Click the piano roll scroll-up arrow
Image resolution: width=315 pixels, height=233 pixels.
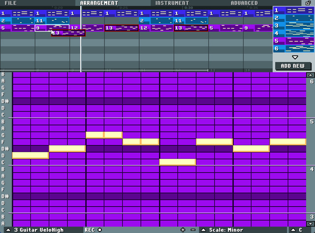[311, 75]
